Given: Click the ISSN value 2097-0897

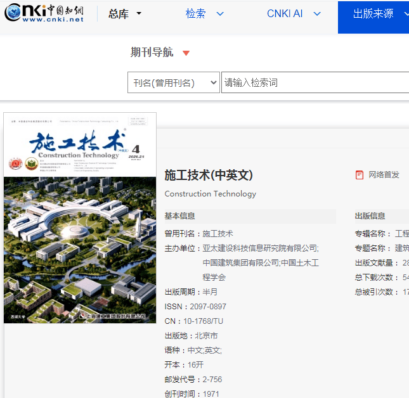Looking at the screenshot, I should pyautogui.click(x=208, y=307).
